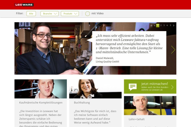Click Jetzt mitmachen! banner
The image size is (191, 127).
pos(150,87)
